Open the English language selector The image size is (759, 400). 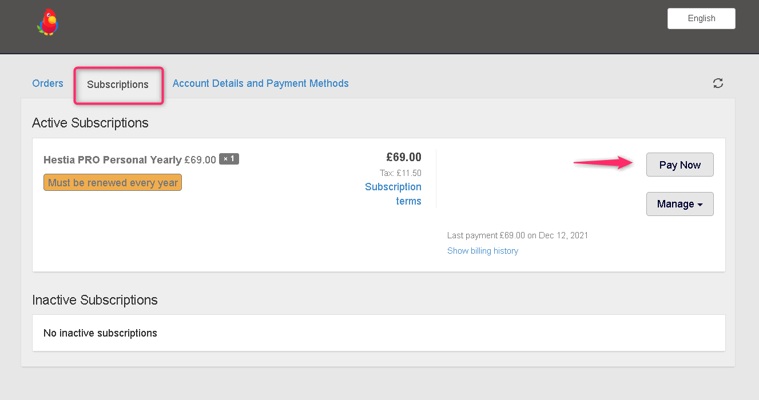pyautogui.click(x=701, y=18)
